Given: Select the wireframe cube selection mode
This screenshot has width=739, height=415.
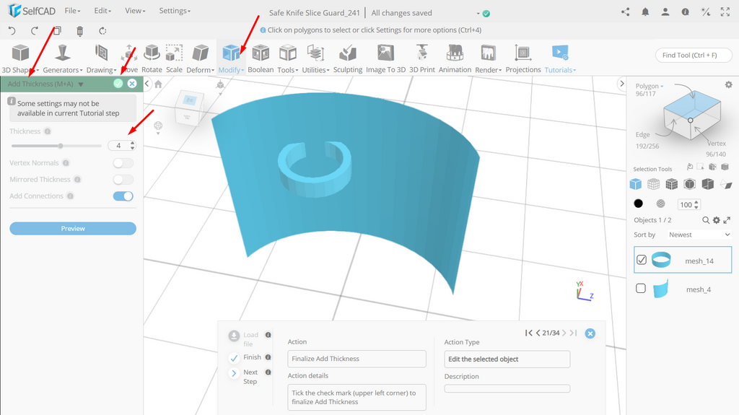Looking at the screenshot, I should (x=653, y=184).
